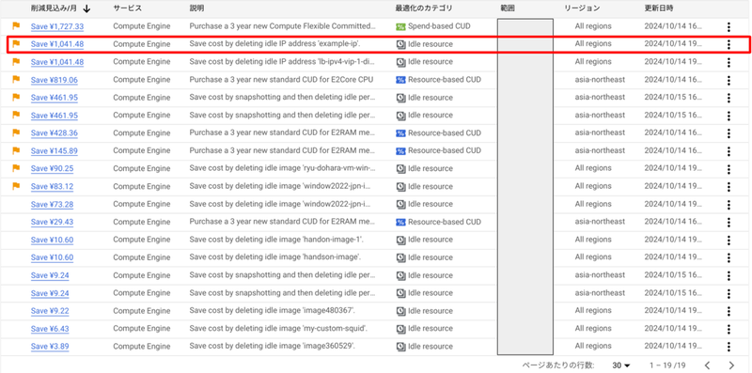Screen dimensions: 752x373
Task: Open three-dot menu for Save ¥83.12 row
Action: click(728, 187)
